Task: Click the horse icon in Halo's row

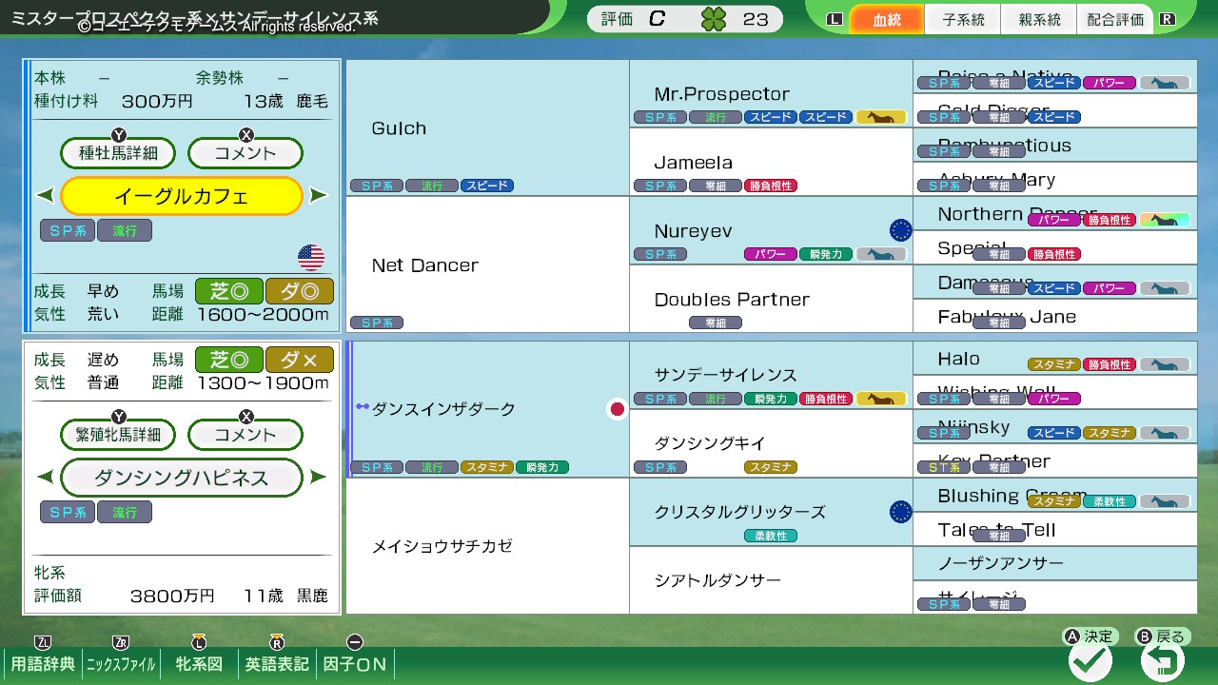Action: pyautogui.click(x=1165, y=364)
